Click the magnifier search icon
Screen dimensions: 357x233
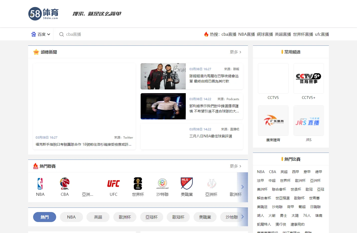(x=61, y=34)
